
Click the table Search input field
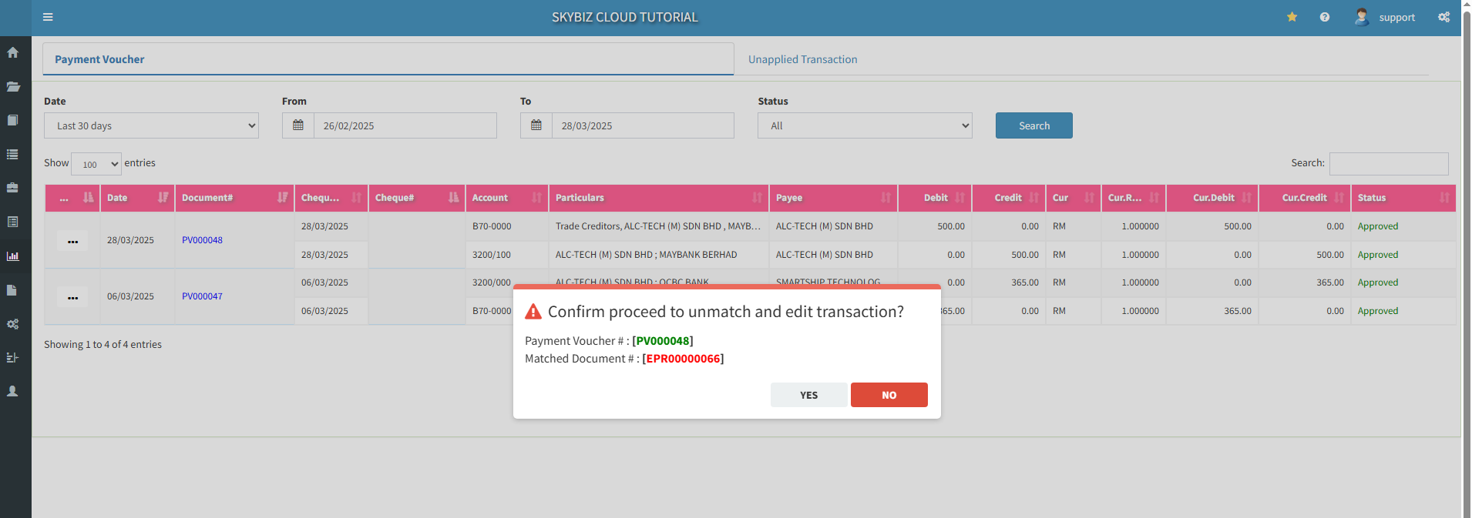[x=1388, y=163]
